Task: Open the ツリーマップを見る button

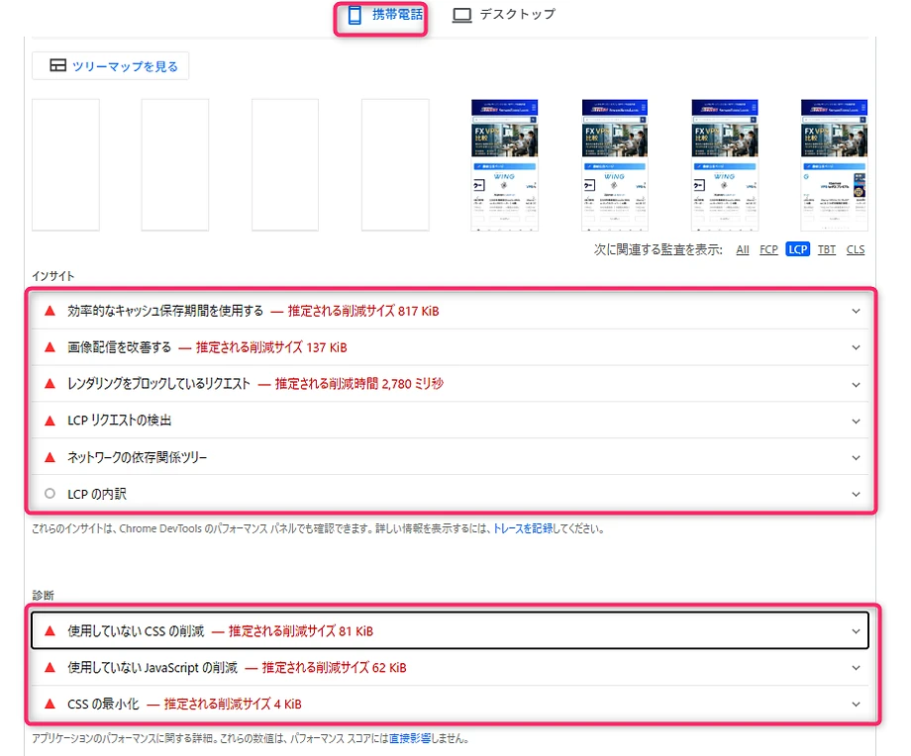Action: click(x=110, y=65)
